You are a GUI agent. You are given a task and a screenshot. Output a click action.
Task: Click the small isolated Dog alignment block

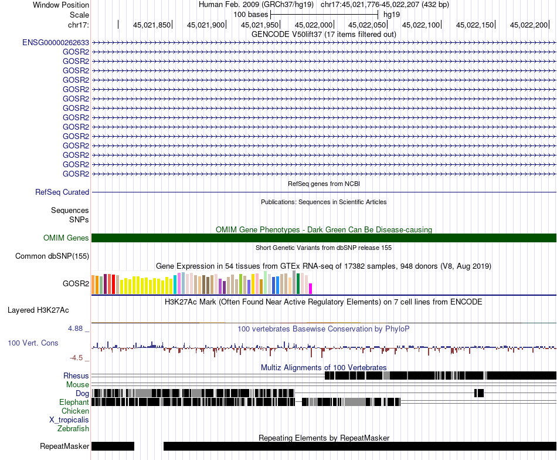click(x=479, y=393)
